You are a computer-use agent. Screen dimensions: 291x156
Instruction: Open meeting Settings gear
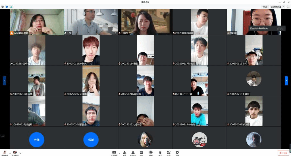[x=177, y=153]
